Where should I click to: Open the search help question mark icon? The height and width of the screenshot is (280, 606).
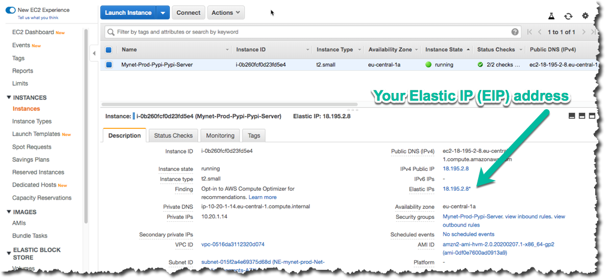coord(515,32)
